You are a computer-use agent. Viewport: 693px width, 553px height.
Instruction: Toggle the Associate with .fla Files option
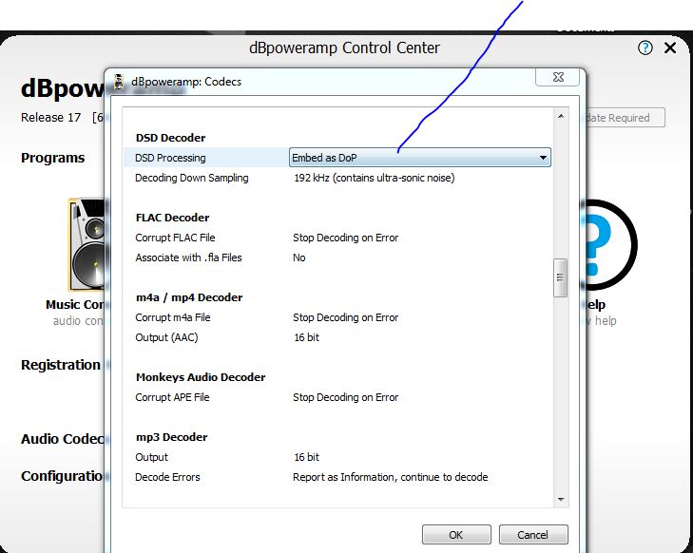(299, 257)
